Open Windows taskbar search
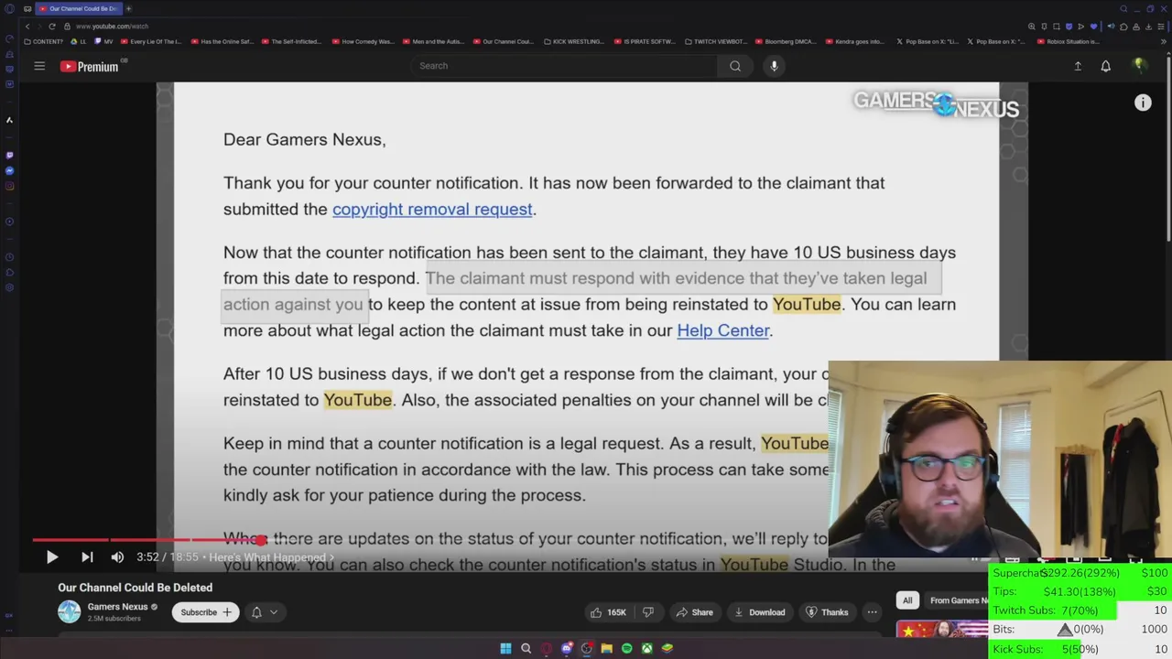This screenshot has width=1172, height=659. coord(526,648)
